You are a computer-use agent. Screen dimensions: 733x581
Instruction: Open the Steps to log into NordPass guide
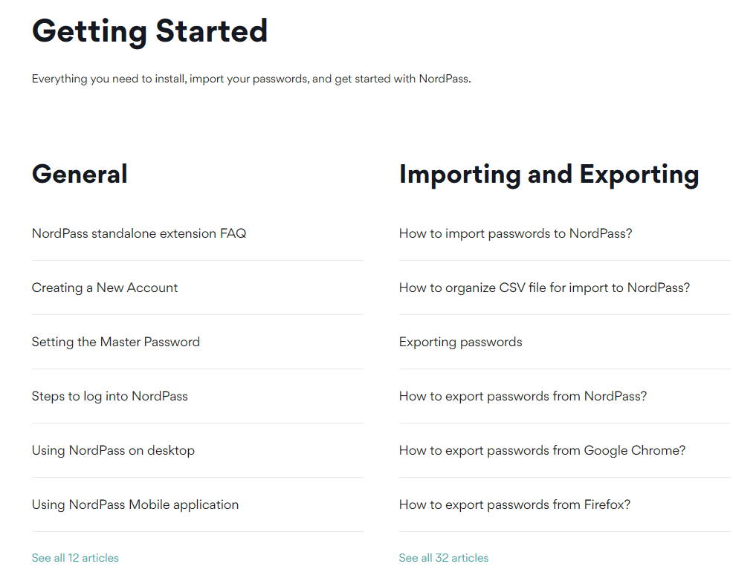point(109,396)
